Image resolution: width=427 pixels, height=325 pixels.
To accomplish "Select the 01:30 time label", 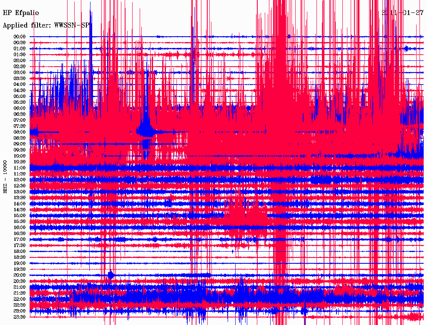I will coord(20,55).
